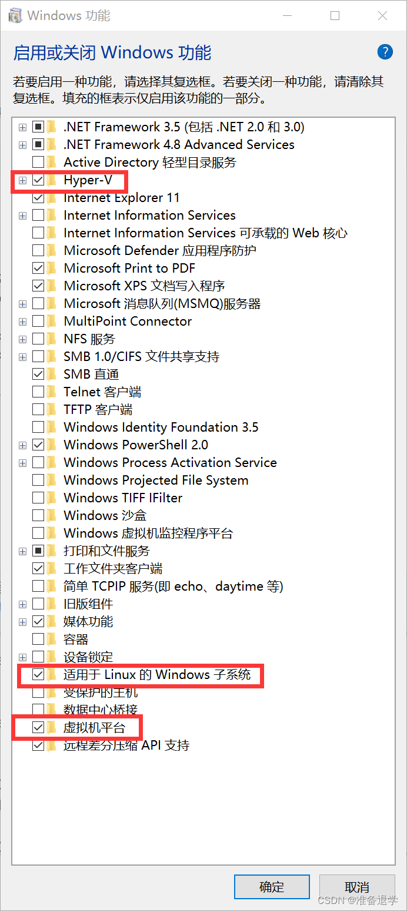Click the blue help question mark icon
The width and height of the screenshot is (407, 911).
click(385, 52)
